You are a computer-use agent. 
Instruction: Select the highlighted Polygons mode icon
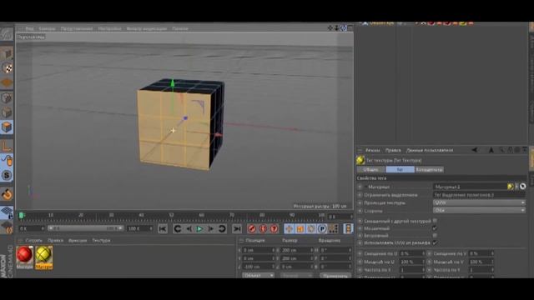pos(7,127)
